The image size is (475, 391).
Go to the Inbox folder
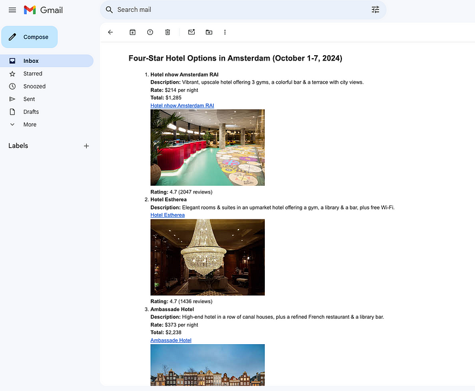click(31, 61)
